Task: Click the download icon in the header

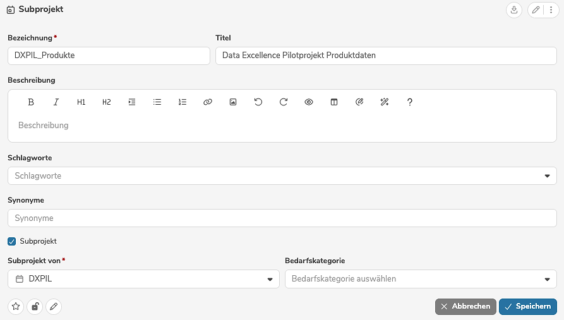Action: [x=514, y=10]
